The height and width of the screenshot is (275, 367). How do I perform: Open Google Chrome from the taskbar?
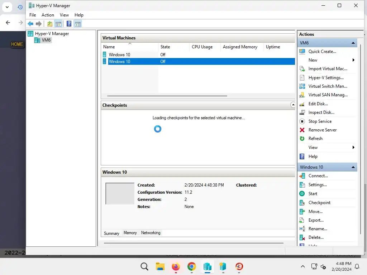click(x=191, y=266)
